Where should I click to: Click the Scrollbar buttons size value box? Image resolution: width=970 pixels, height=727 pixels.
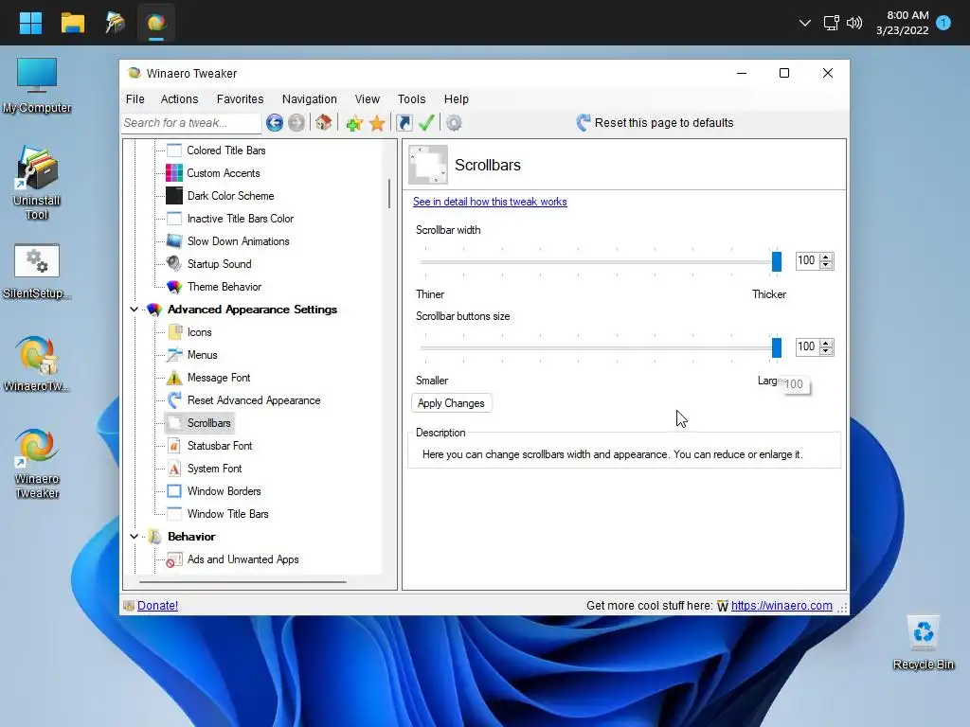point(807,346)
